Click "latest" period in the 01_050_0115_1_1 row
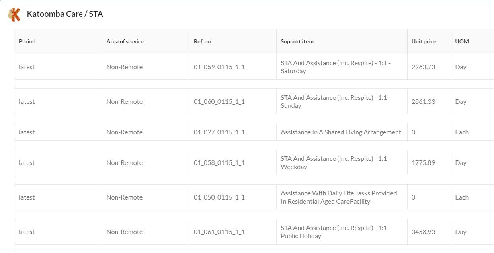Viewport: 494px width, 253px height. 27,197
